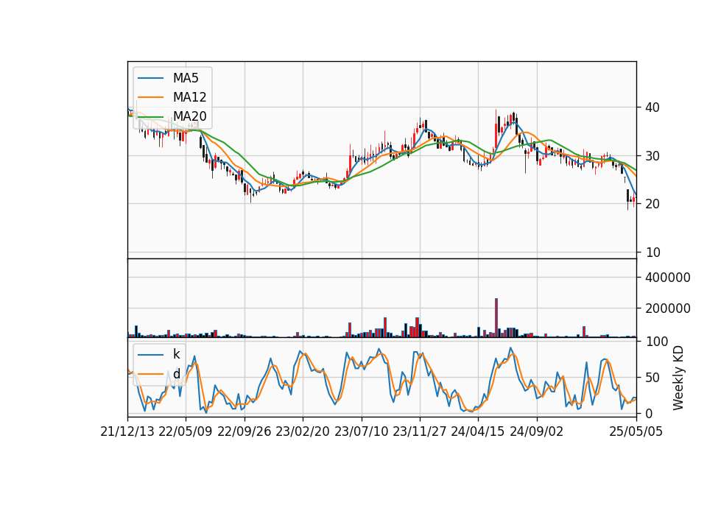Click the 22/05/09 date tick label

click(186, 431)
